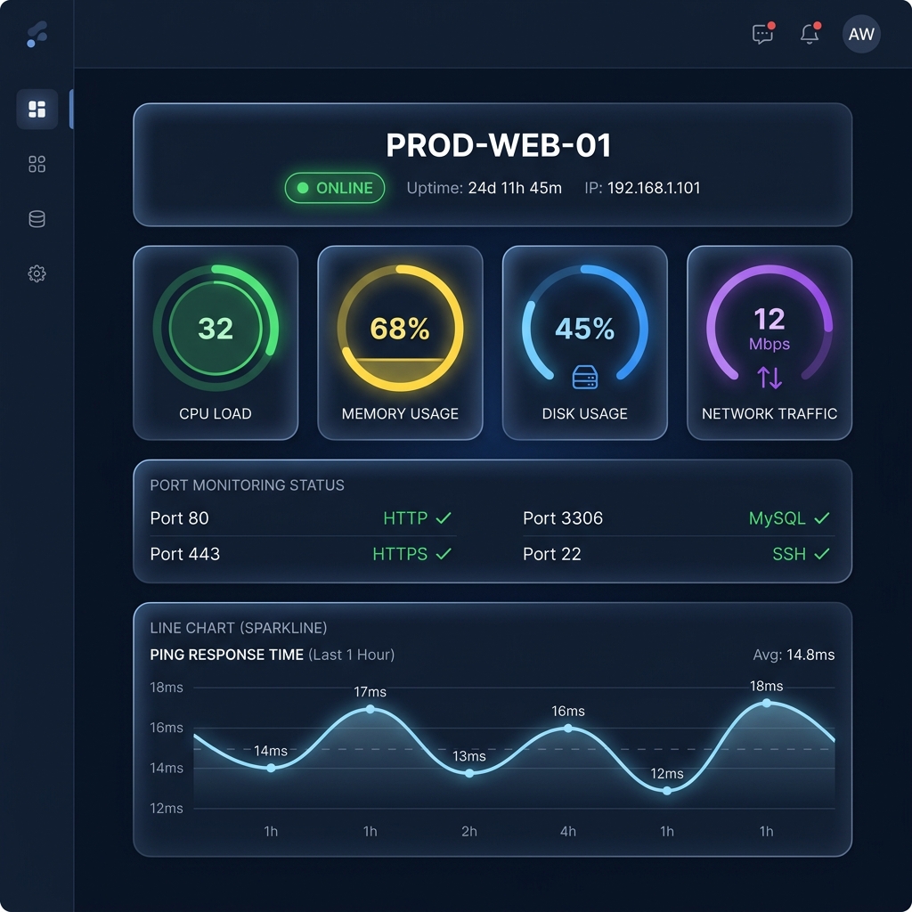This screenshot has height=912, width=912.
Task: Select the 17ms data point on sparkline
Action: pyautogui.click(x=370, y=709)
